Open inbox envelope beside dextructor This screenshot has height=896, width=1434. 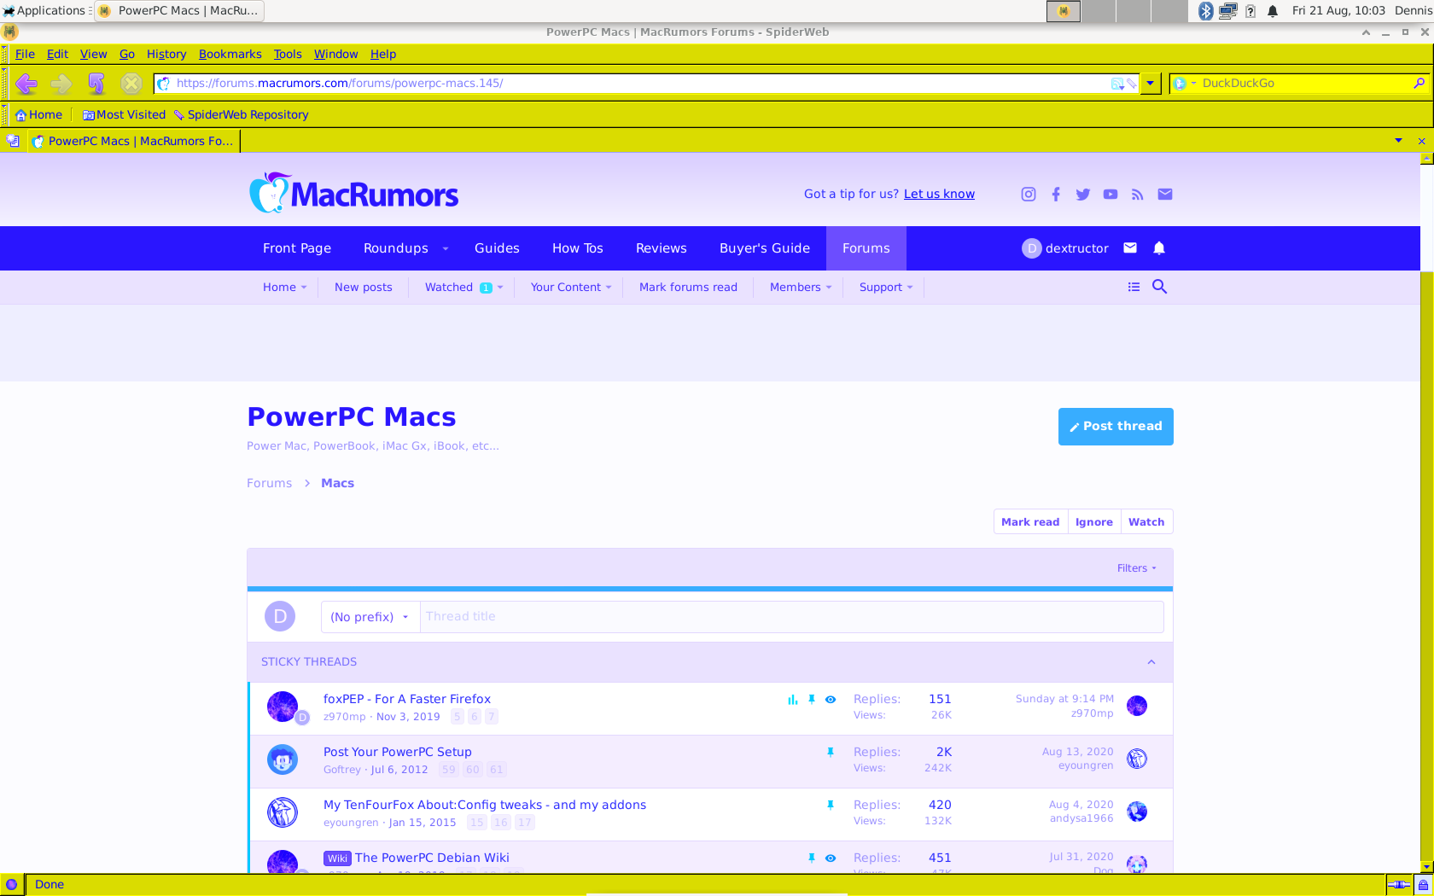click(1130, 247)
